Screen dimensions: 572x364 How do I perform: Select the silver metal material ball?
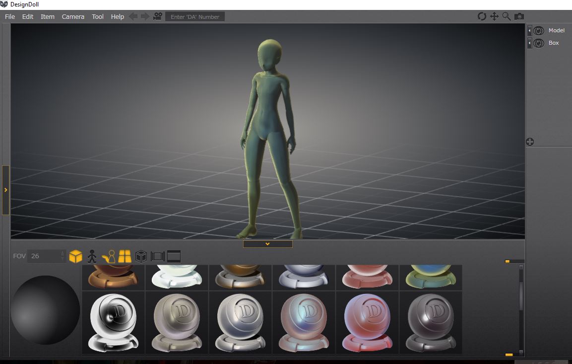point(241,322)
